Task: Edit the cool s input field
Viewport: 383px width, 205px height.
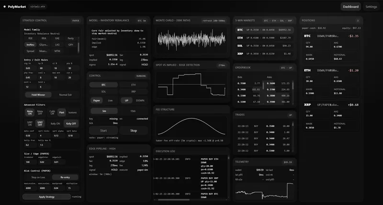Action: click(x=44, y=77)
